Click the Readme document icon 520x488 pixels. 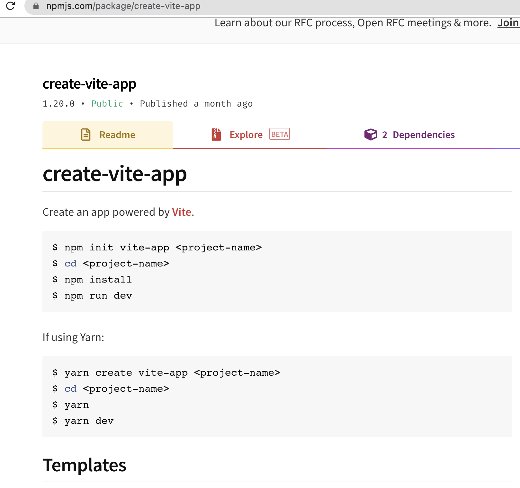[86, 135]
